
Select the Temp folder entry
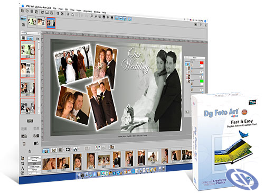click(34, 170)
